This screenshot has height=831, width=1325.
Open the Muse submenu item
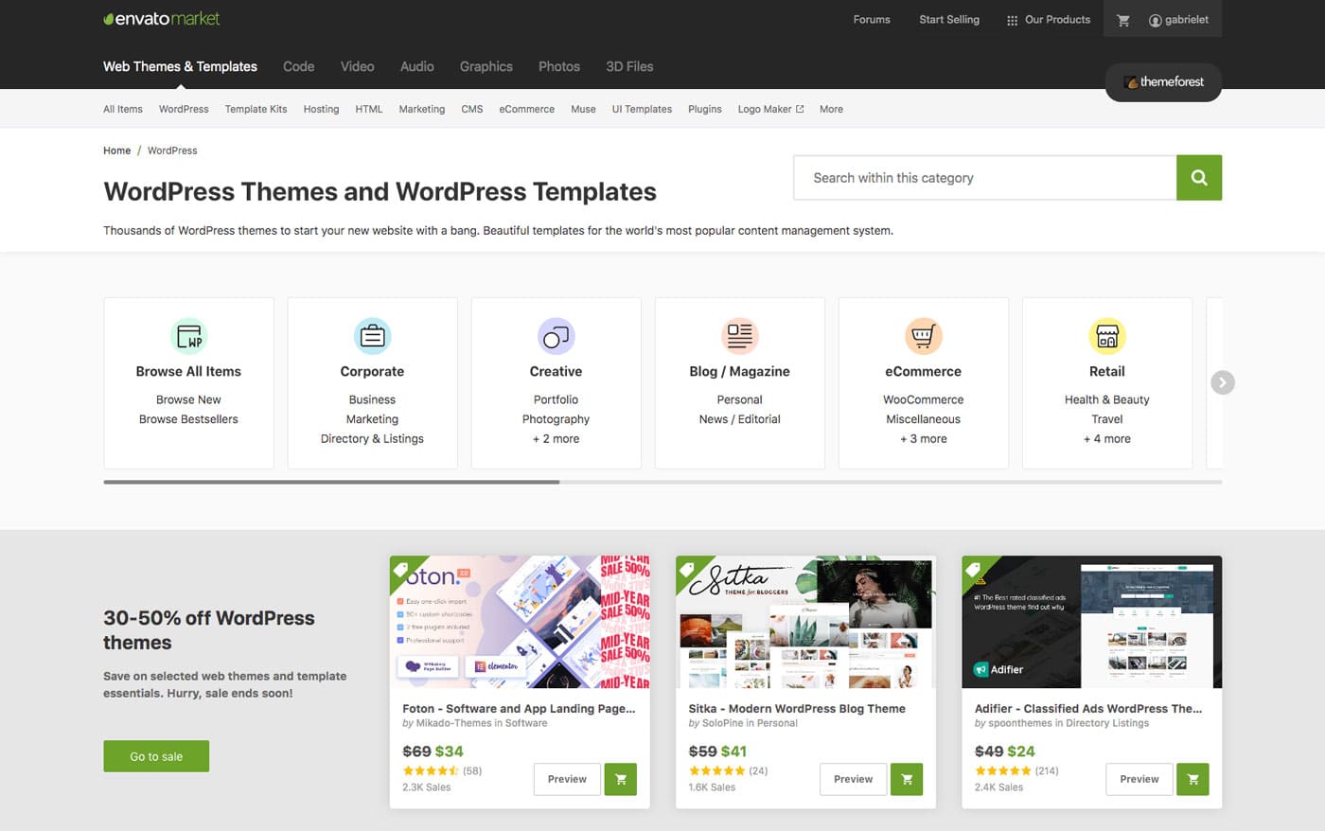click(583, 109)
